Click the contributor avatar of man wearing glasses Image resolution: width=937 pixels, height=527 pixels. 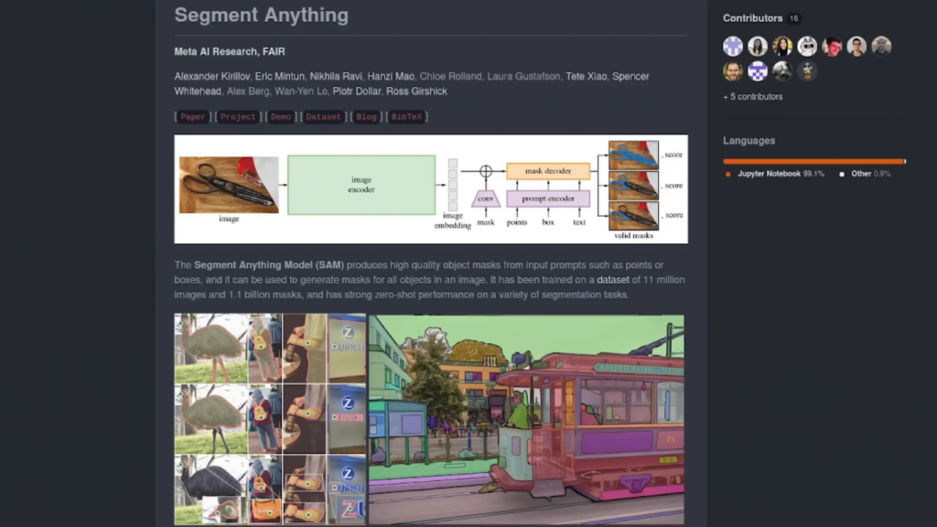click(856, 47)
